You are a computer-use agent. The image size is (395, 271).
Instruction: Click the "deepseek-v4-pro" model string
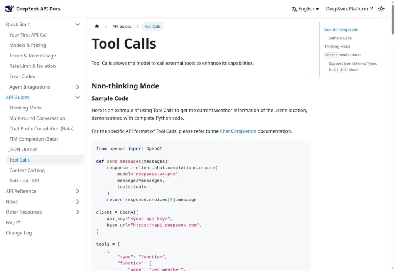(156, 174)
